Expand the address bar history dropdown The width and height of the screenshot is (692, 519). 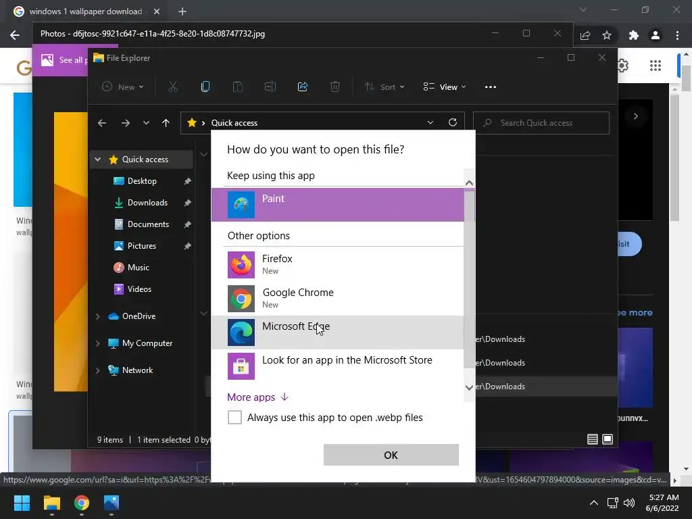pos(430,123)
